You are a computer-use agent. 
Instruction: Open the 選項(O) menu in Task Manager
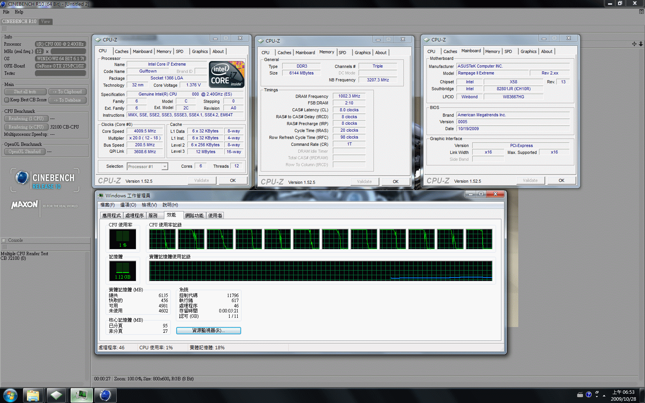click(x=128, y=205)
